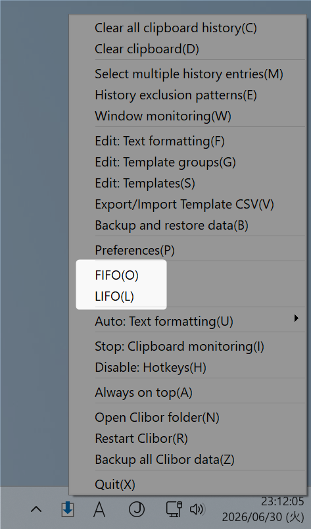Open the IME input mode A indicator

pyautogui.click(x=99, y=509)
